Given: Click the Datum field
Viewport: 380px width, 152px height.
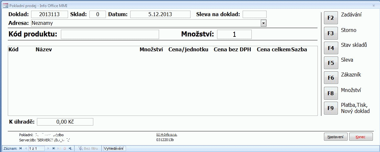Looking at the screenshot, I should [160, 14].
